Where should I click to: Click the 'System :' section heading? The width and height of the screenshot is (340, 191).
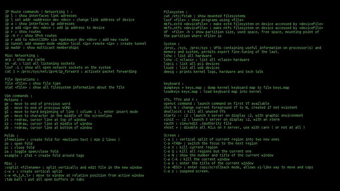[x=172, y=44]
